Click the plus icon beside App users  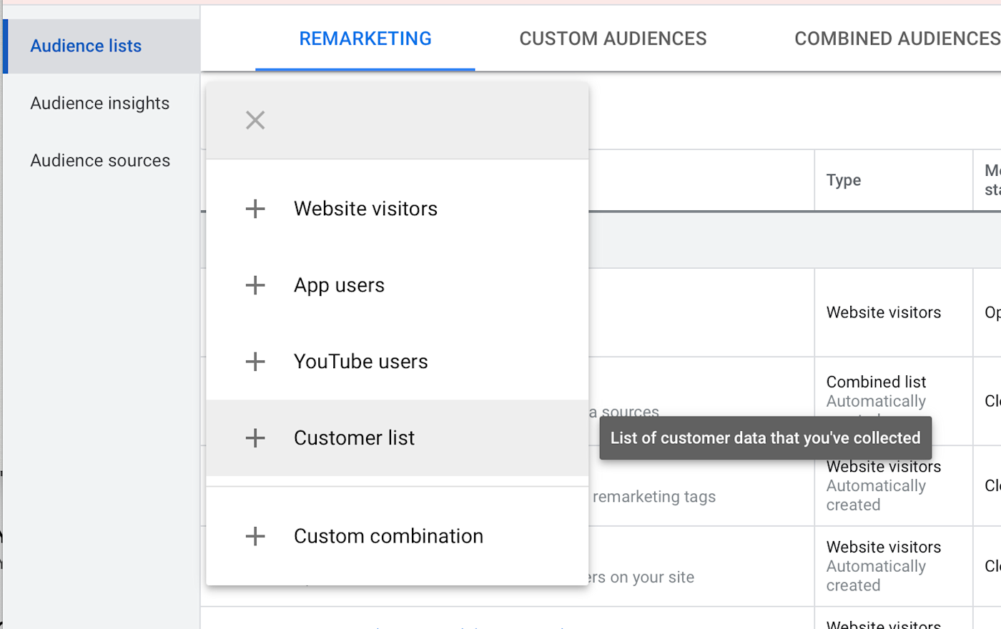(255, 285)
